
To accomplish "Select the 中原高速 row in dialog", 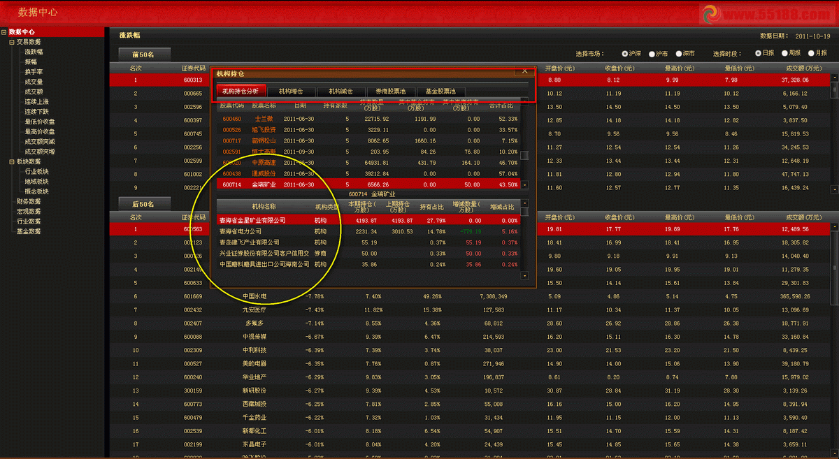I will (x=369, y=162).
